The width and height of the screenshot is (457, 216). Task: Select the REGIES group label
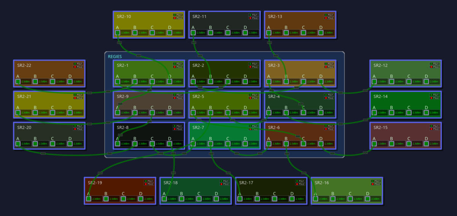click(x=115, y=57)
